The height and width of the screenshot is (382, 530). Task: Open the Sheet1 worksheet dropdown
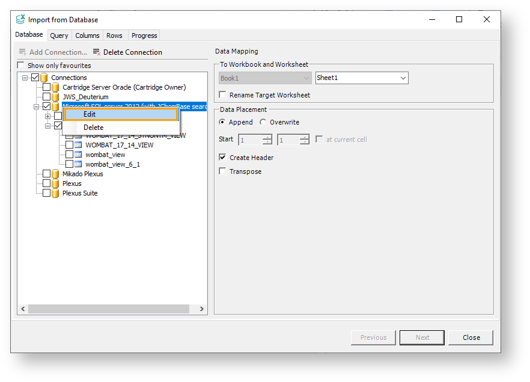(x=403, y=78)
